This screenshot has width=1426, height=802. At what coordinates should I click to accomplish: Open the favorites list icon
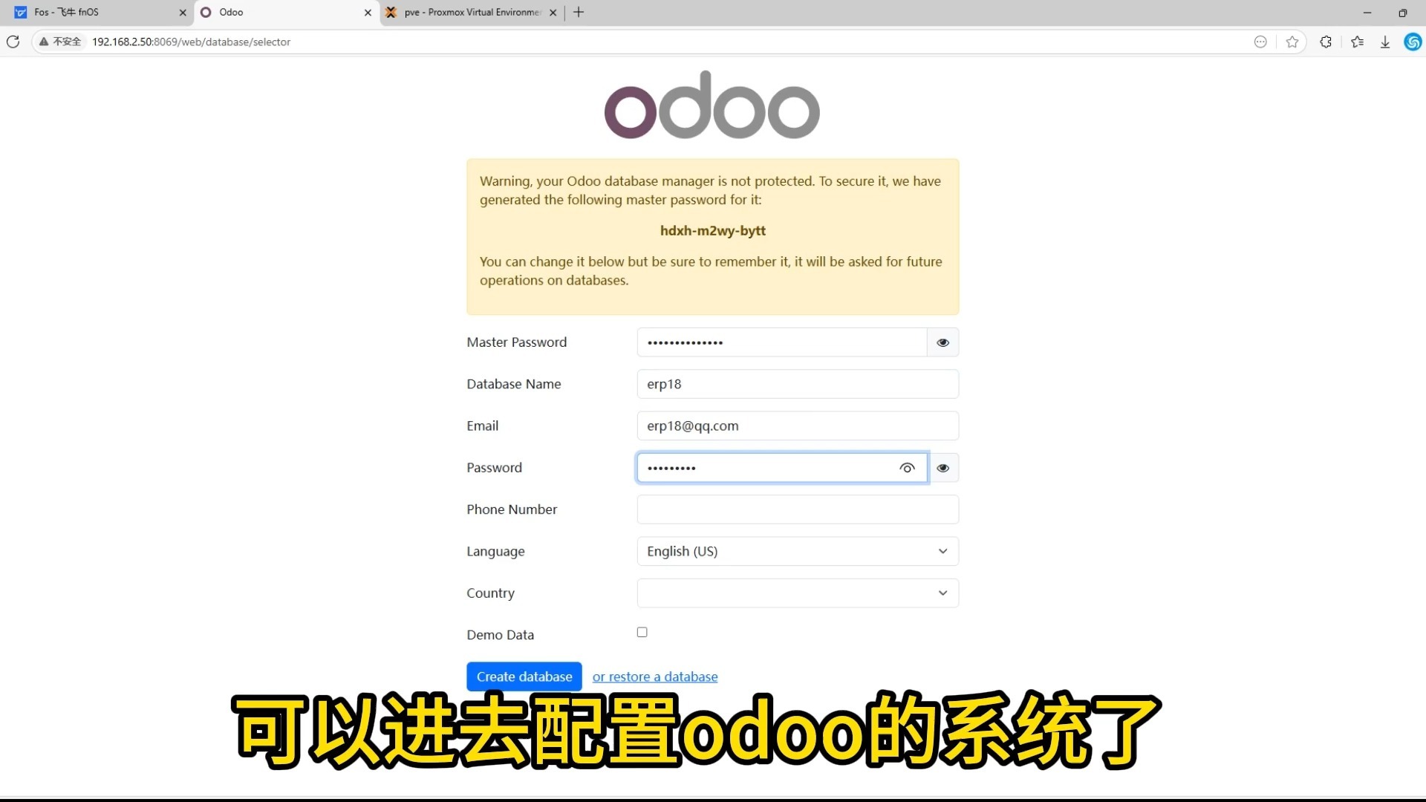pos(1358,42)
